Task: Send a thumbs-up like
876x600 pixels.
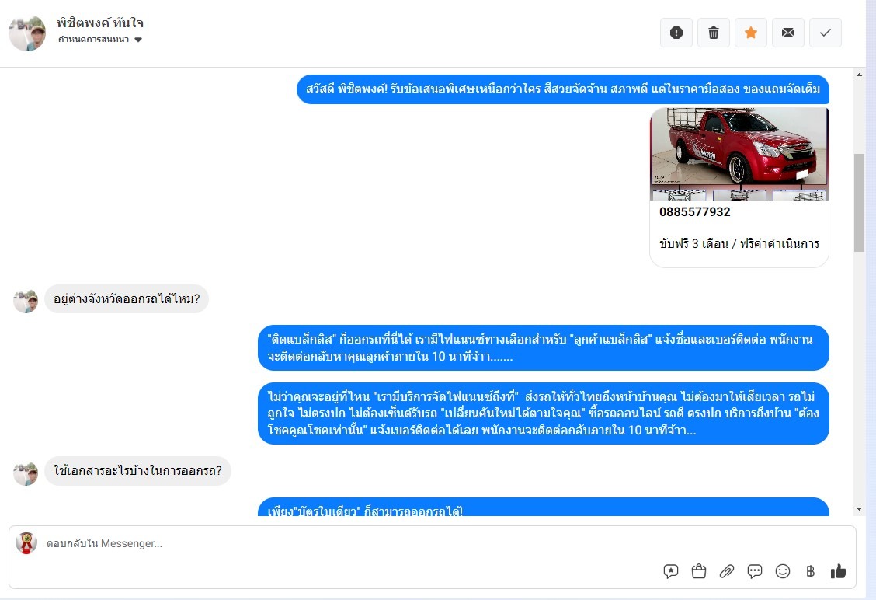Action: coord(838,571)
